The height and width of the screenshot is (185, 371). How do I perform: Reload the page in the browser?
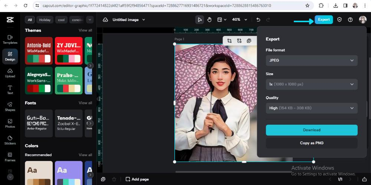tap(26, 6)
